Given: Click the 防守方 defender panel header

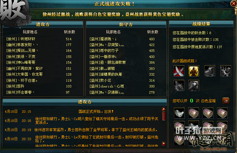Looking at the screenshot, I should [x=126, y=24].
